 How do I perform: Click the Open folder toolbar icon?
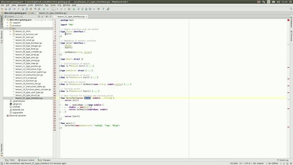pyautogui.click(x=2, y=9)
